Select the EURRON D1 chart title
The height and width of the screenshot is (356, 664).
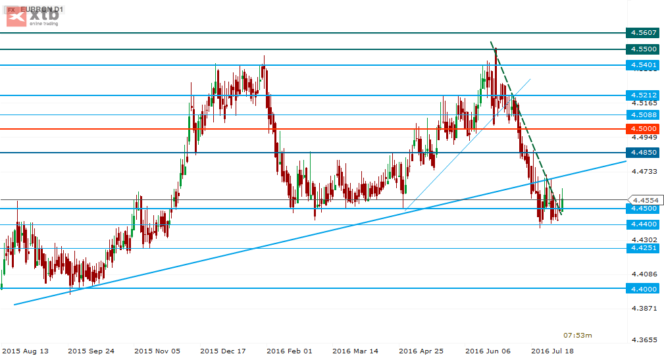pos(43,10)
